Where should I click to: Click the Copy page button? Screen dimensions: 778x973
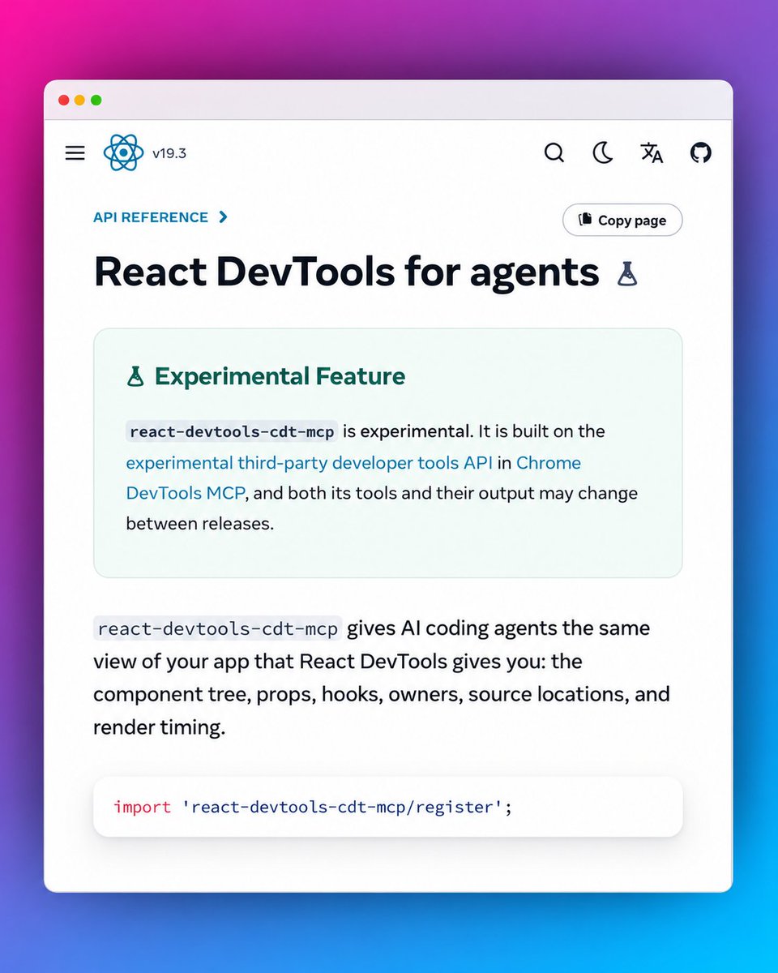pos(622,220)
